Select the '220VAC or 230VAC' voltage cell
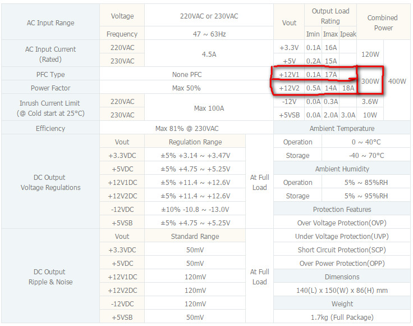The height and width of the screenshot is (326, 413). point(209,16)
